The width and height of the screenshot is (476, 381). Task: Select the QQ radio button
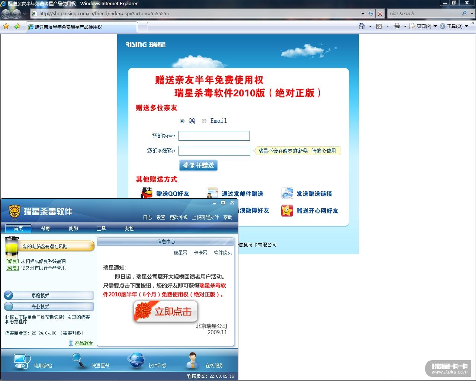[x=182, y=121]
